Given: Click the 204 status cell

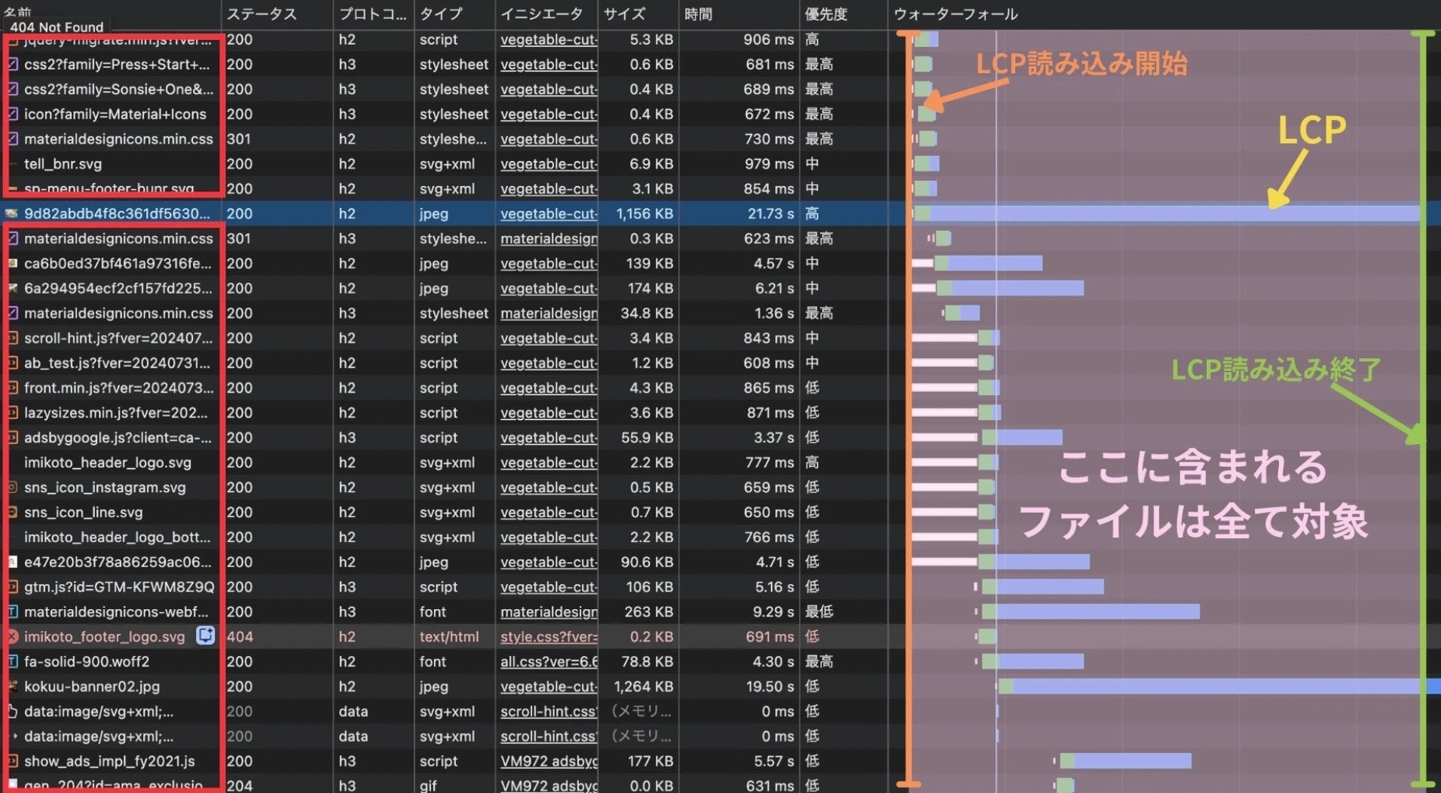Looking at the screenshot, I should pos(240,785).
